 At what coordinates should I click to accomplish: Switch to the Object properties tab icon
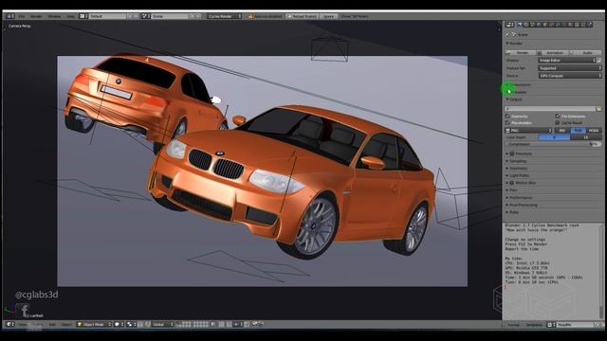[545, 25]
